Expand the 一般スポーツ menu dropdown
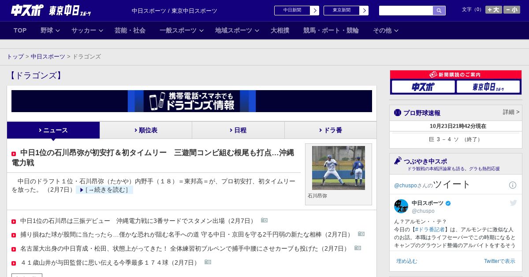Viewport: 529px width, 277px height. tap(181, 30)
